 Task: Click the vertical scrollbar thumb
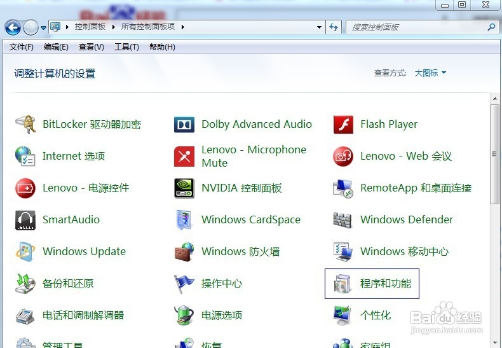tap(494, 154)
